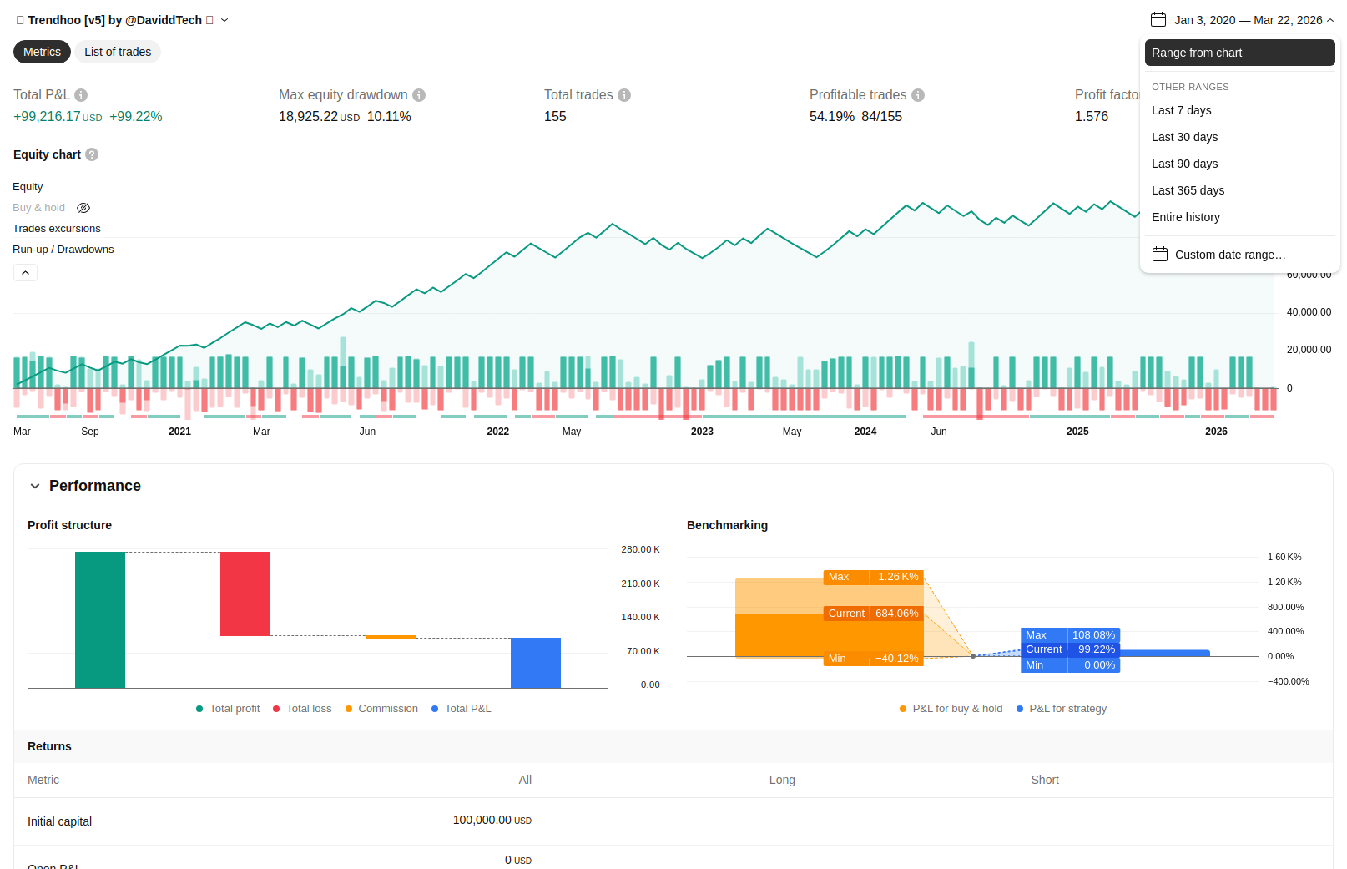Screen dimensions: 1347x869
Task: Collapse the equity chart legend list
Action: point(25,273)
